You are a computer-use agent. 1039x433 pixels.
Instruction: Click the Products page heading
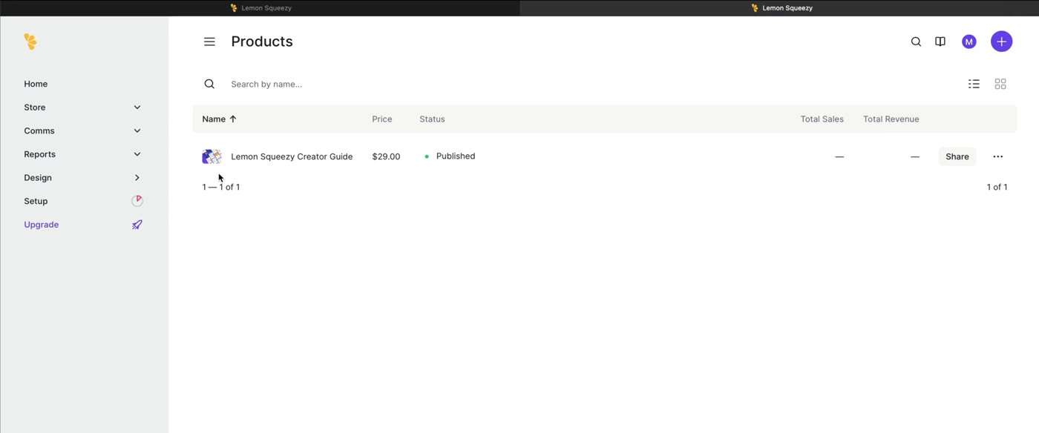tap(262, 42)
